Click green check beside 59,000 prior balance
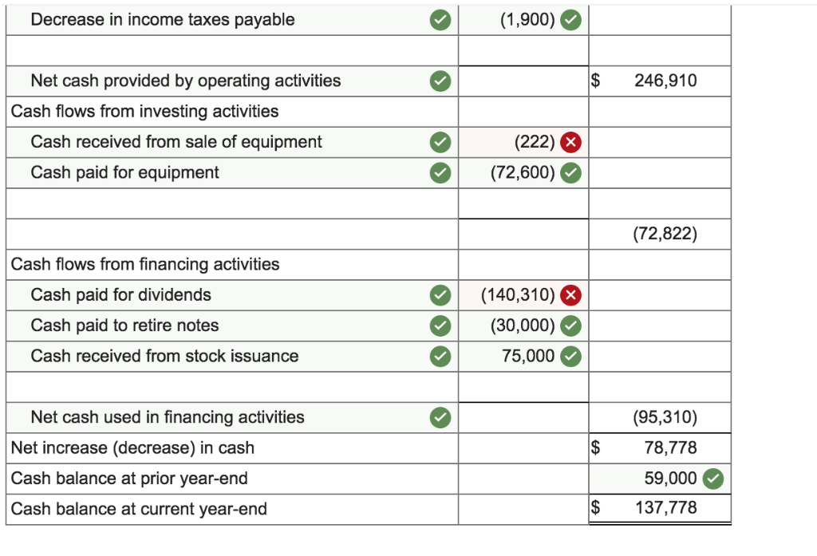Viewport: 817px width, 556px height. click(712, 479)
